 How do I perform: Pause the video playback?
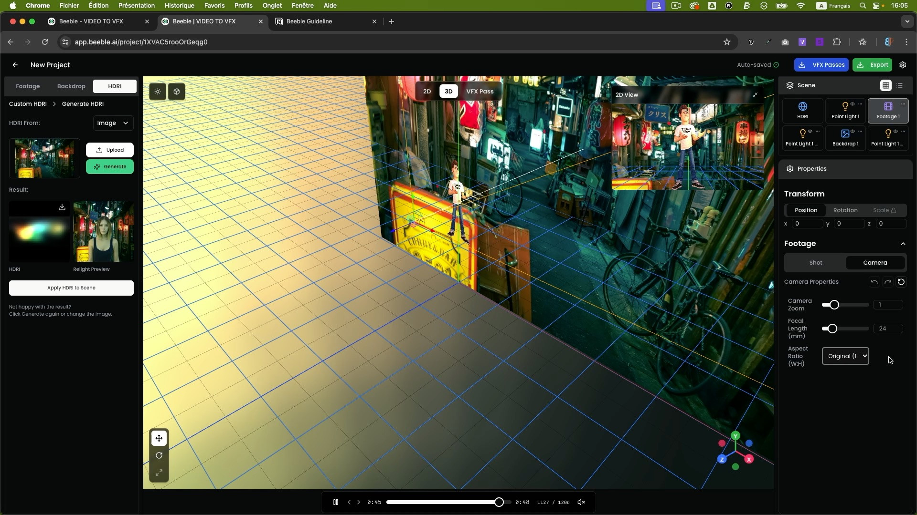[x=336, y=502]
